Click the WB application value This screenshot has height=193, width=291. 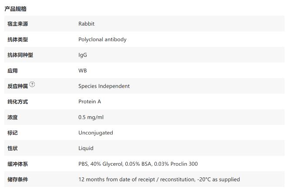83,71
